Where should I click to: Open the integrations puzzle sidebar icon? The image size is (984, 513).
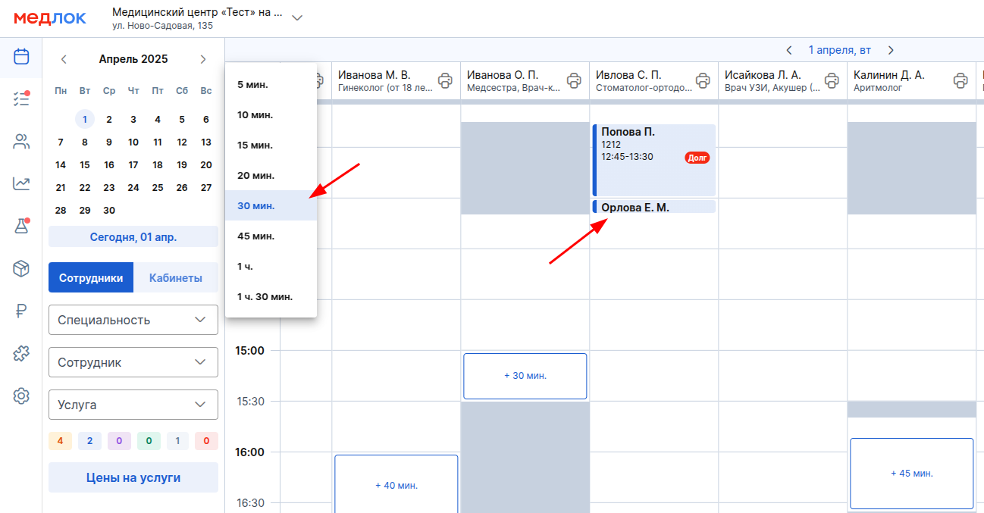[21, 353]
